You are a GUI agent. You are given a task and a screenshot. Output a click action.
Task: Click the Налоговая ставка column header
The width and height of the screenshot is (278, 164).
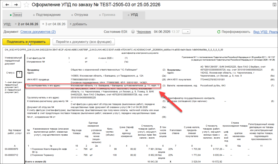tap(175, 132)
